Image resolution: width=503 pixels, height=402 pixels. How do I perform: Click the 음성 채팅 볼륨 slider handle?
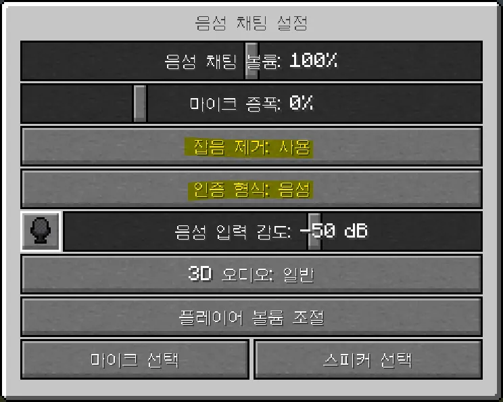pos(251,61)
